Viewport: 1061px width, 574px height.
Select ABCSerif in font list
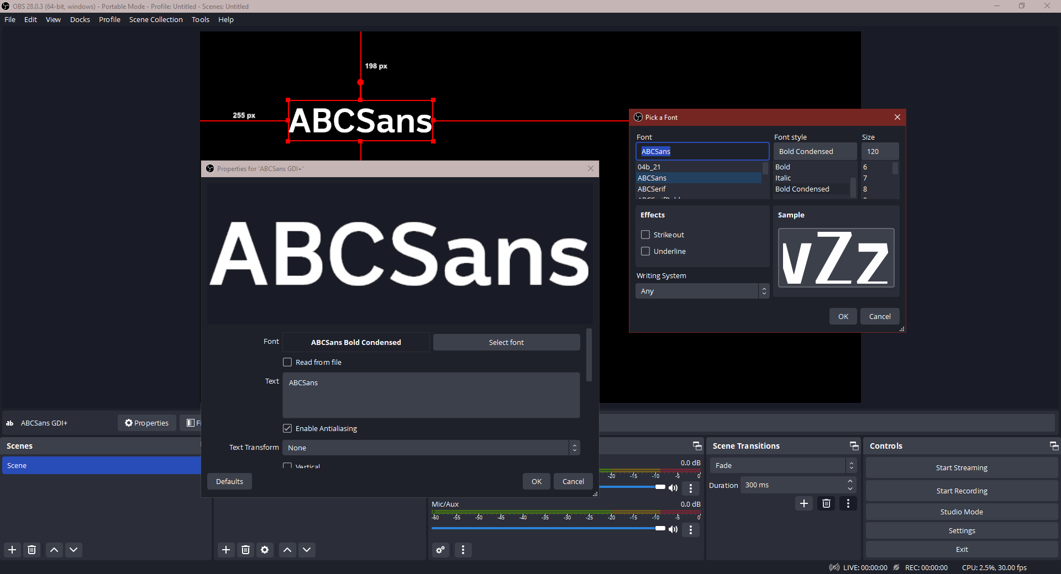pos(698,189)
